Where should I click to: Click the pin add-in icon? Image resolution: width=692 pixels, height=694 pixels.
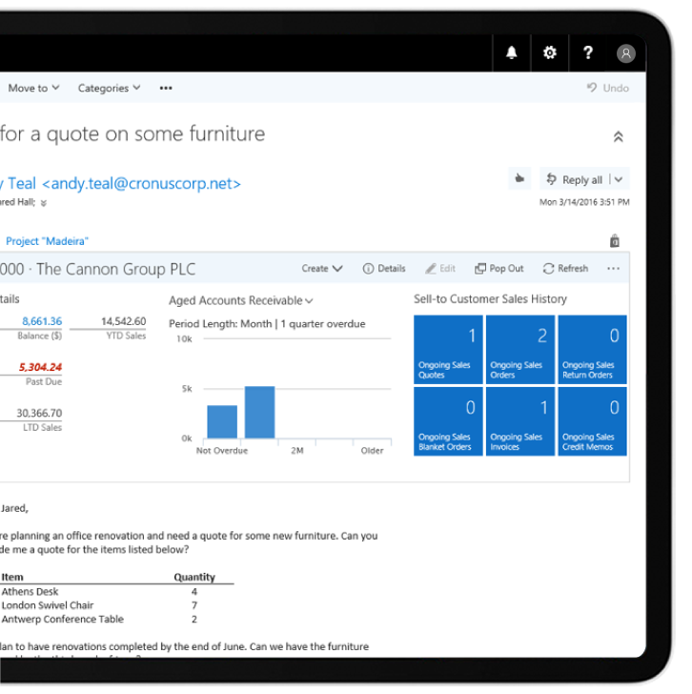click(x=615, y=241)
